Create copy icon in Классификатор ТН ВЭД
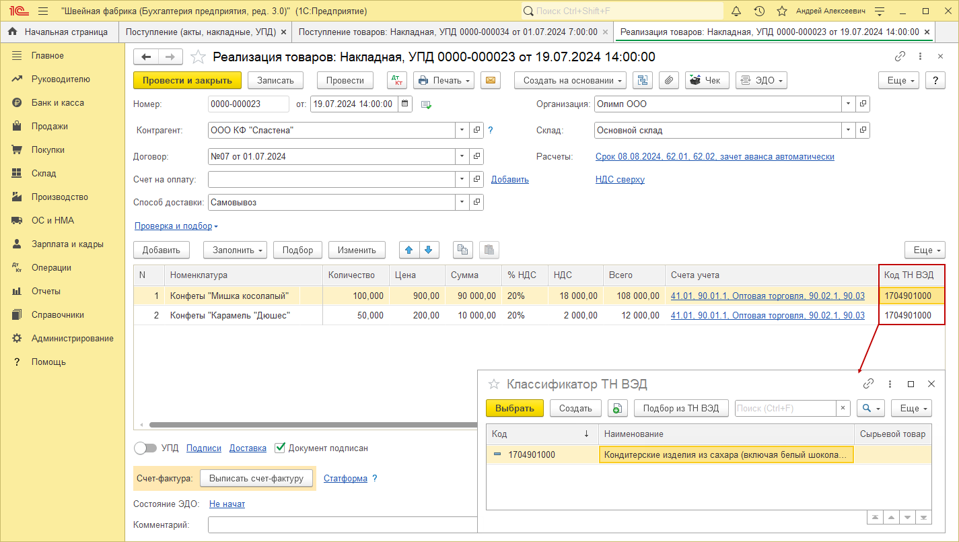The height and width of the screenshot is (542, 959). (x=618, y=408)
